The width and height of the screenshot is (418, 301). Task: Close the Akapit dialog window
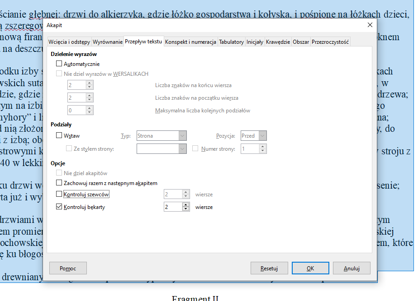click(x=370, y=25)
